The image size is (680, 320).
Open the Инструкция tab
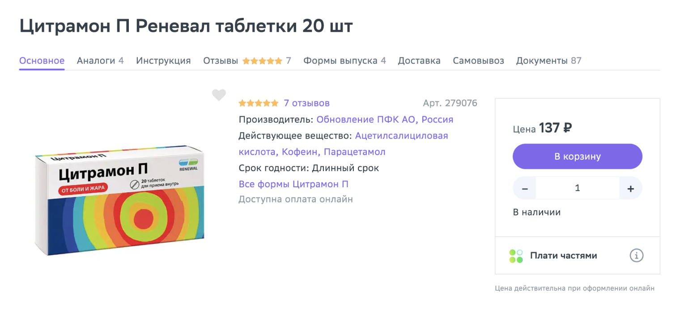coord(163,61)
